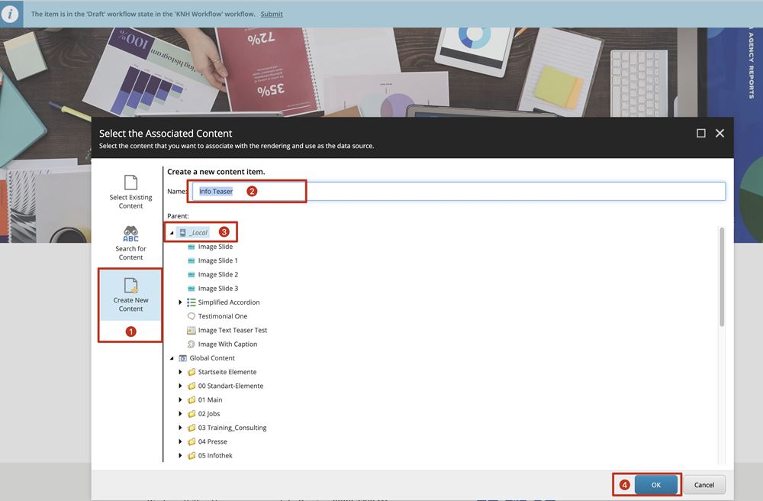
Task: Click the Simplified Accordion list icon
Action: [x=192, y=302]
